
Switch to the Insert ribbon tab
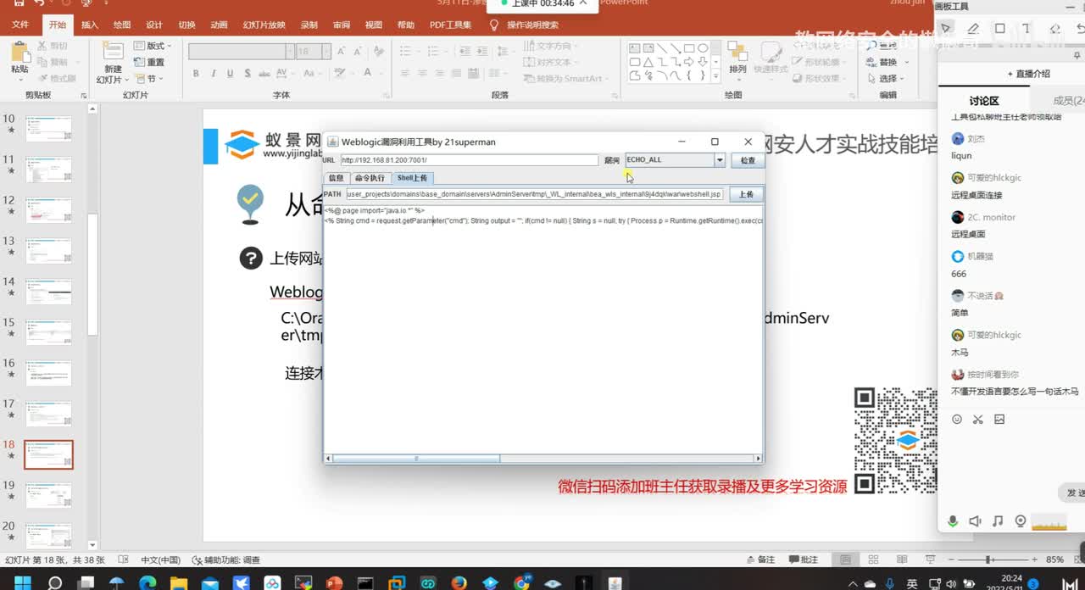click(x=90, y=25)
